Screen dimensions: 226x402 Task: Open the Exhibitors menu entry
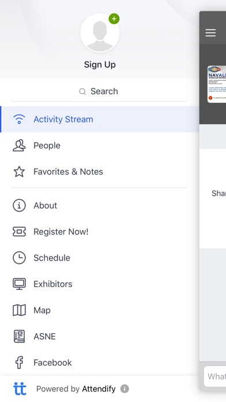(100, 284)
